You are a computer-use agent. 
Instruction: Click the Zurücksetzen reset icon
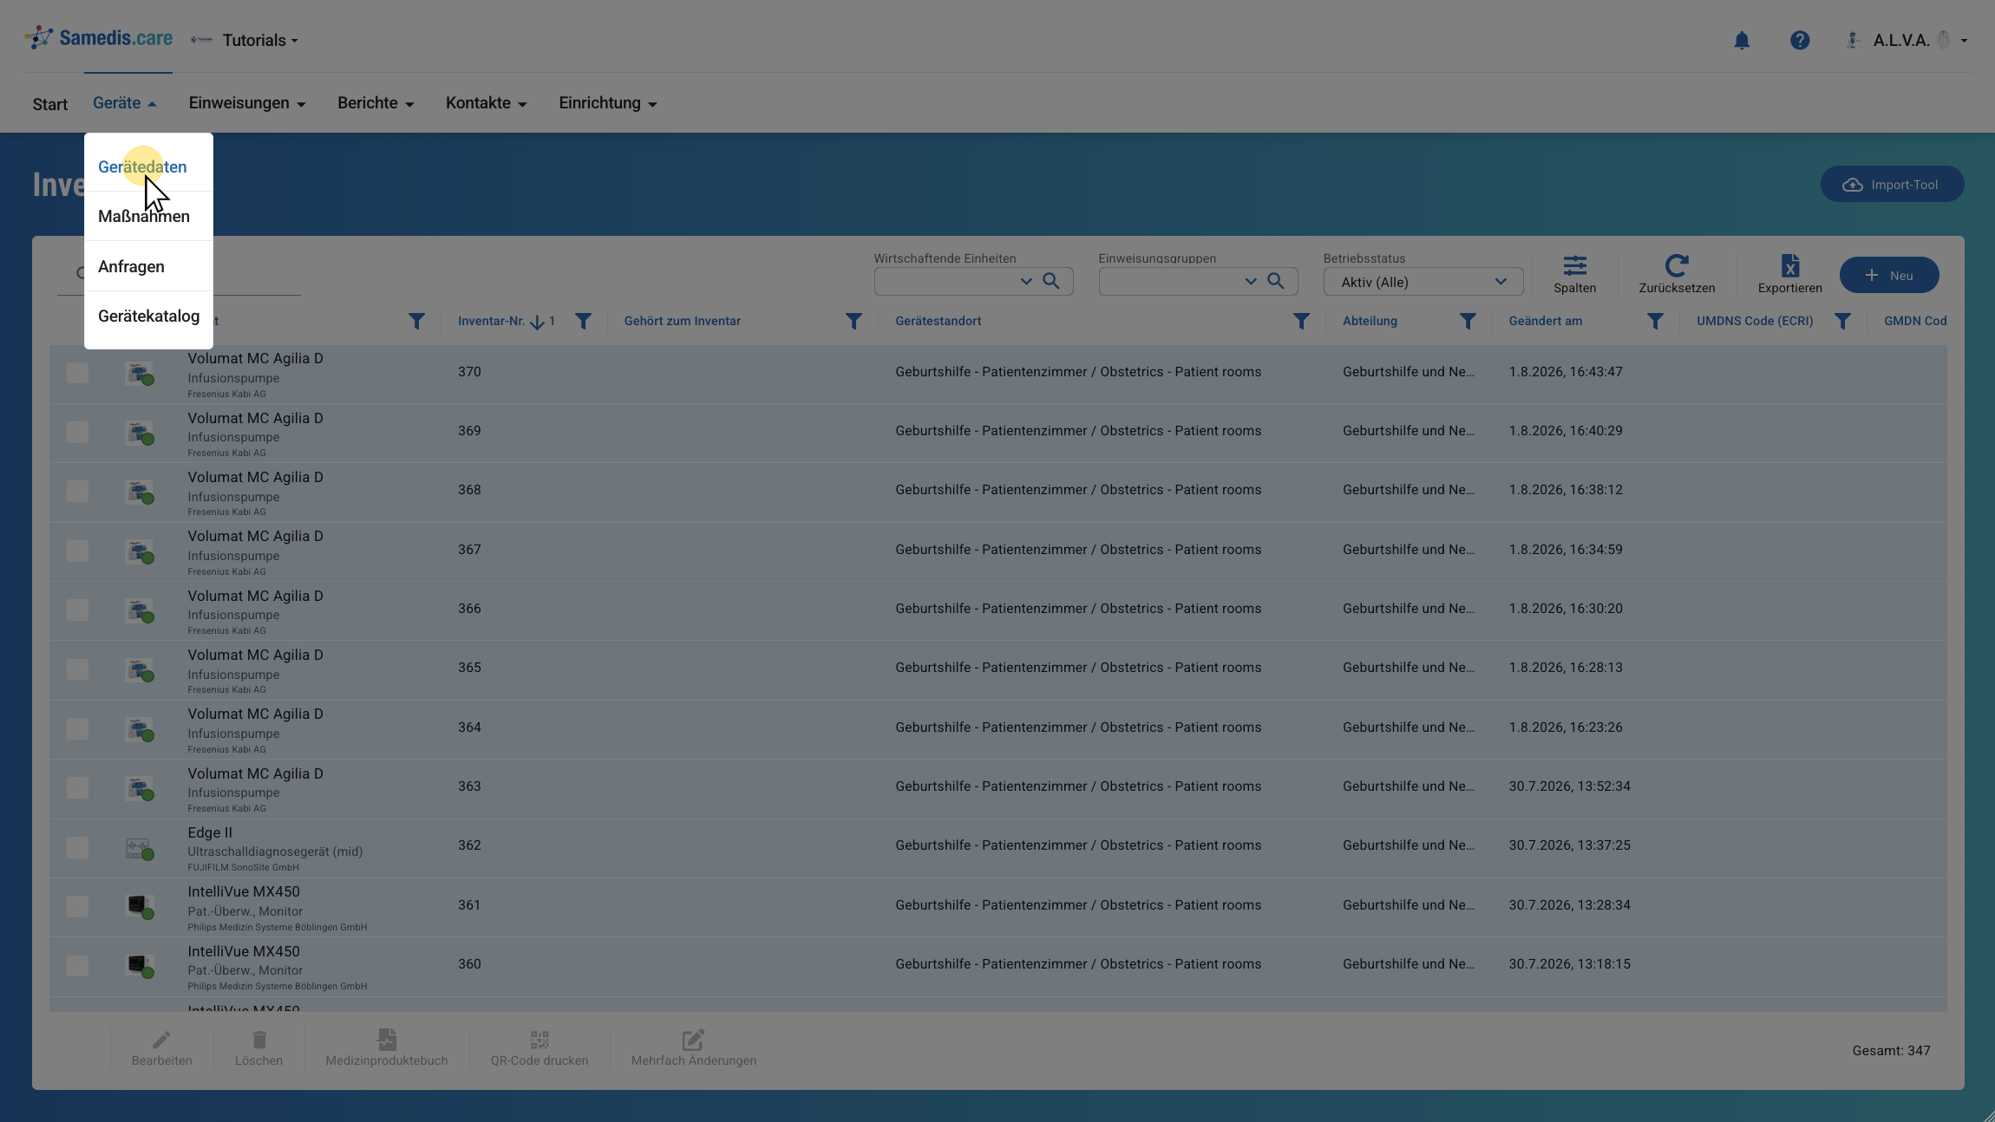(1677, 265)
